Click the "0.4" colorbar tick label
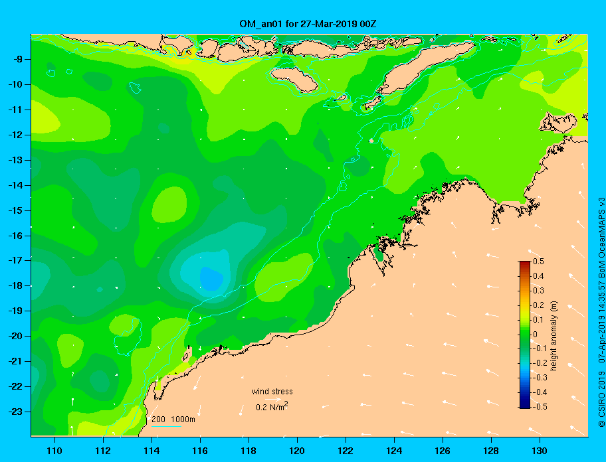This screenshot has height=462, width=606. [x=538, y=276]
